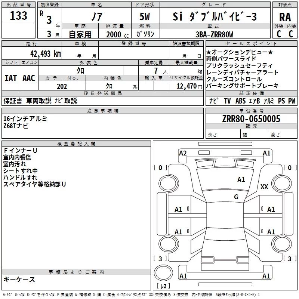The height and width of the screenshot is (299, 299).
Task: Select PW in genuine equipment row
Action: (292, 101)
